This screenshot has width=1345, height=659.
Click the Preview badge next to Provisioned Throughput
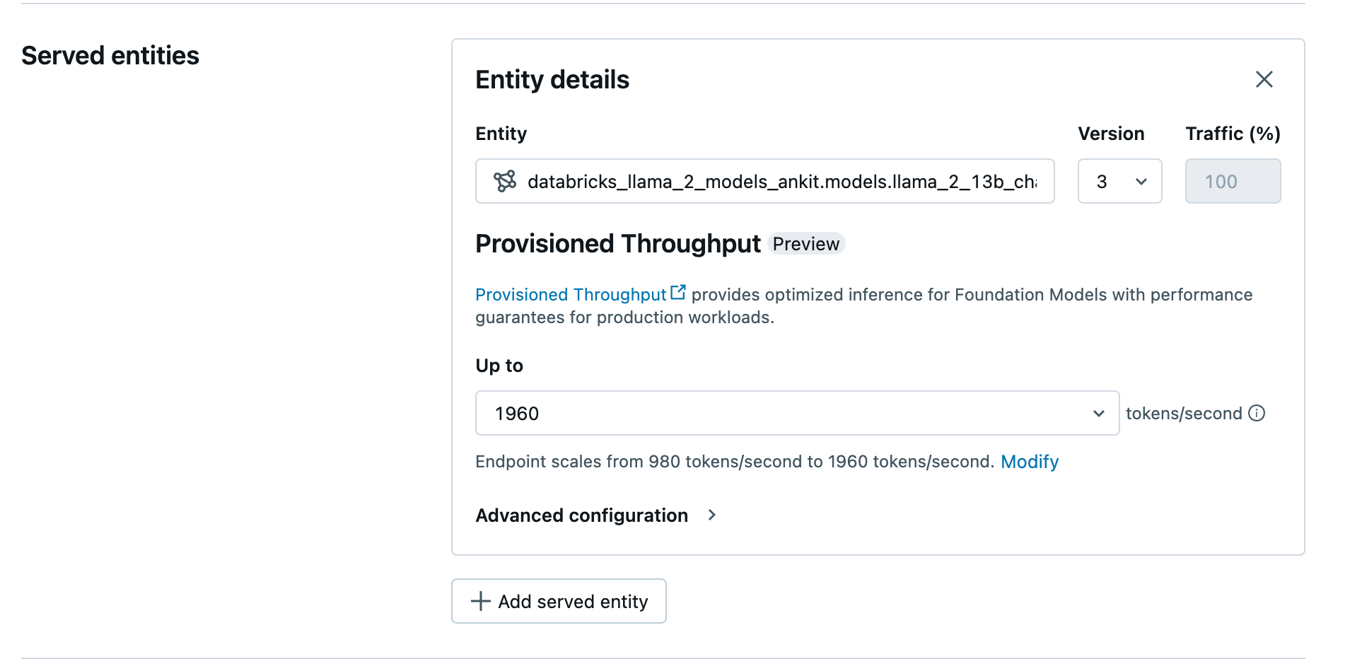click(x=805, y=243)
